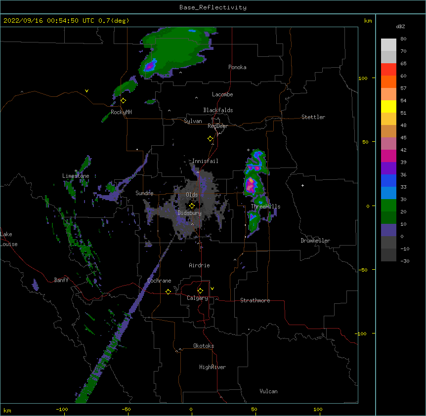Click the Base_Reflectivity title text
The image size is (426, 416).
coord(213,7)
